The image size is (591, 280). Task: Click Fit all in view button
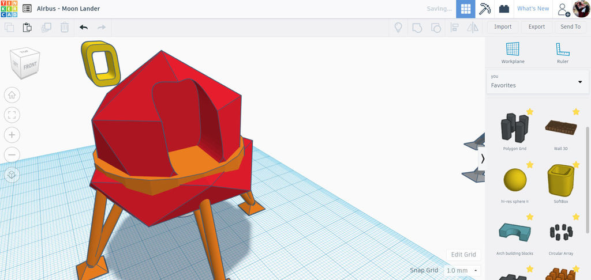click(12, 115)
